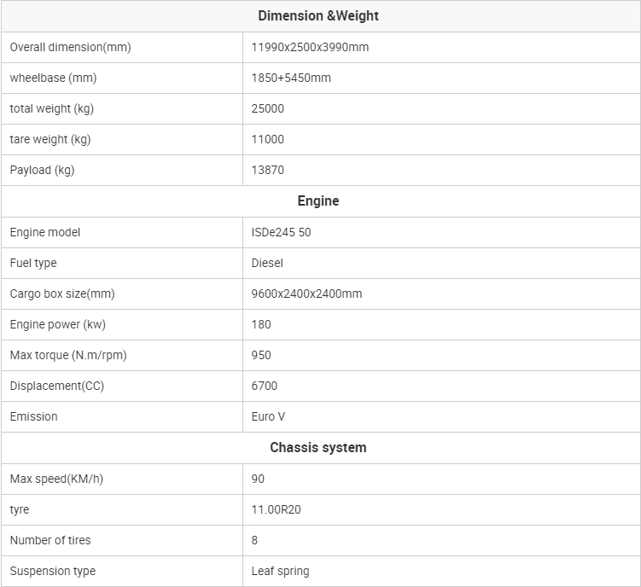The width and height of the screenshot is (641, 587).
Task: Select the max torque value 950
Action: (261, 355)
